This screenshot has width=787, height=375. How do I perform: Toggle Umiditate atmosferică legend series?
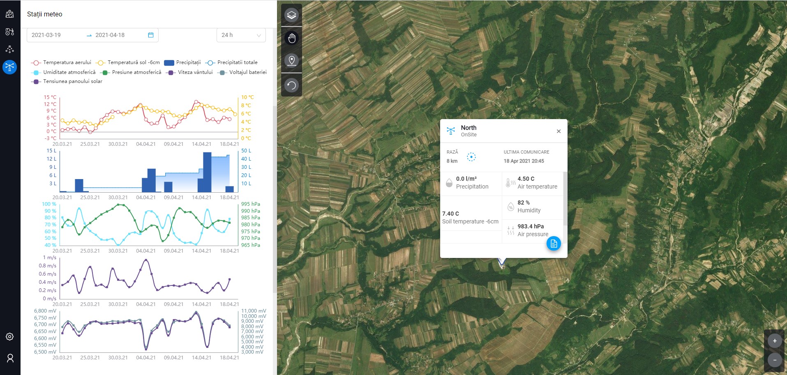coord(63,72)
